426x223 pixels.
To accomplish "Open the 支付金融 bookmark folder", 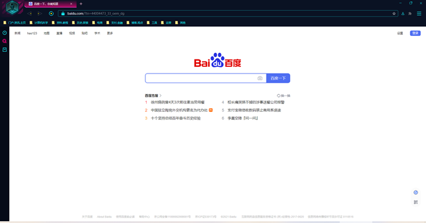I will [x=114, y=23].
